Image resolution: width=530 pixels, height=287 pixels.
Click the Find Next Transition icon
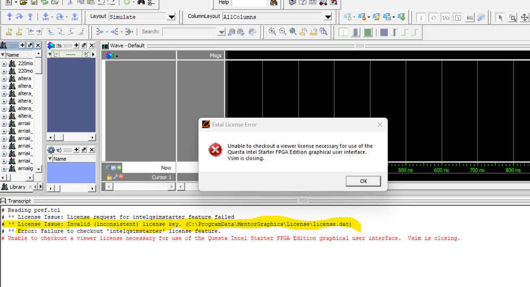coord(40,32)
